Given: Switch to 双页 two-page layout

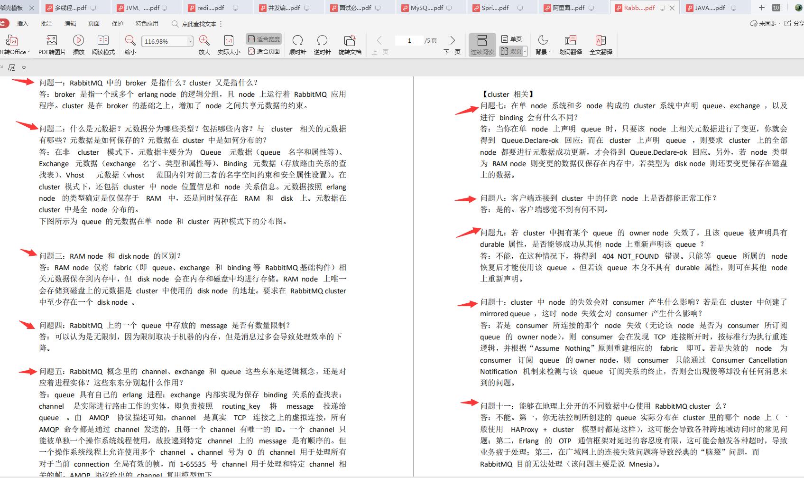Looking at the screenshot, I should [511, 51].
